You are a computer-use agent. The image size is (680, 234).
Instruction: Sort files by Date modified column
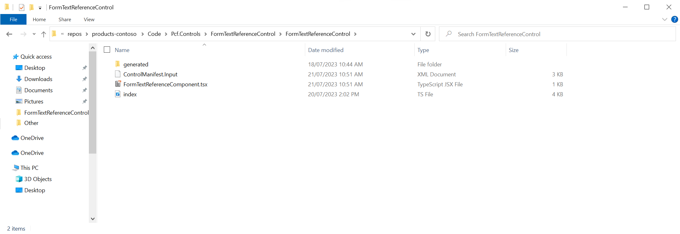pyautogui.click(x=326, y=50)
